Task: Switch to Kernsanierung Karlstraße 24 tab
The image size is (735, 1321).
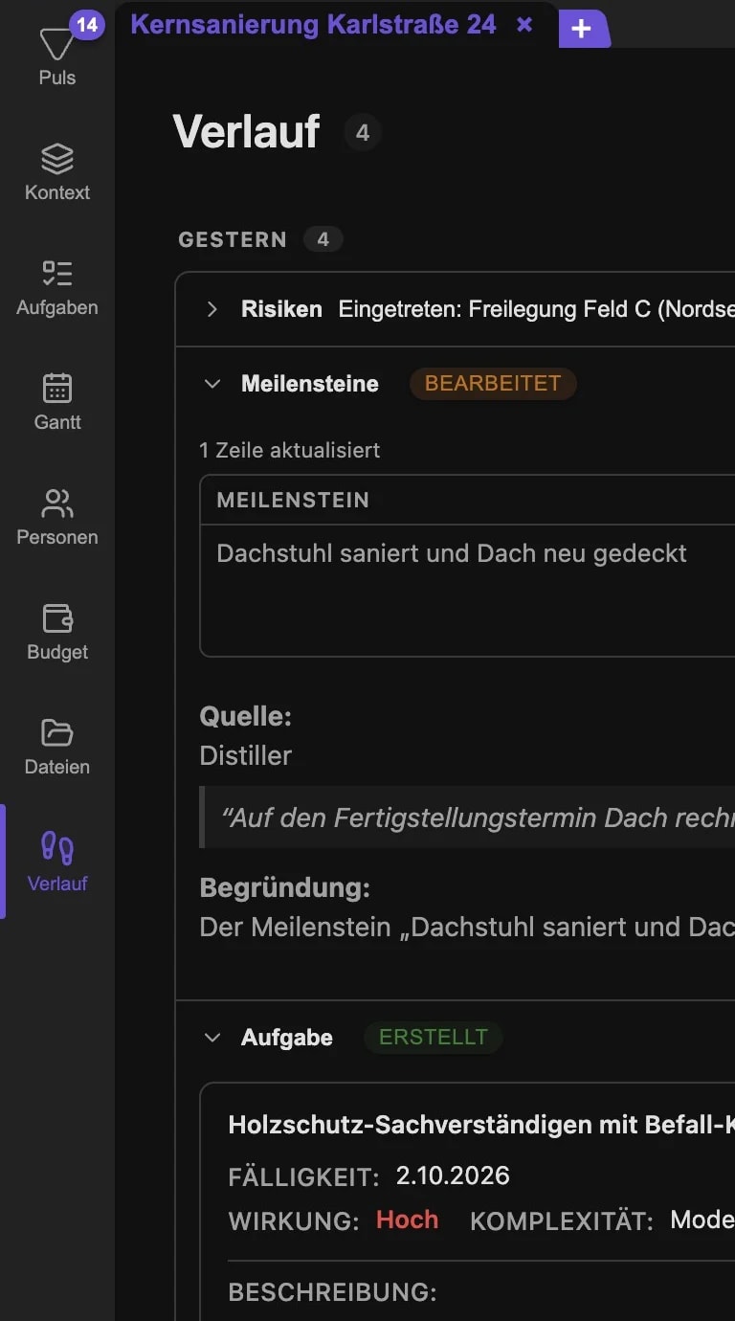Action: [314, 25]
